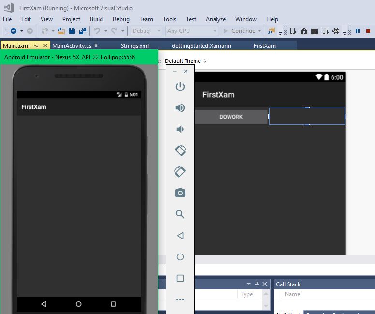Open the Analyze menu
Screen dimensions: 375x314
(x=216, y=19)
